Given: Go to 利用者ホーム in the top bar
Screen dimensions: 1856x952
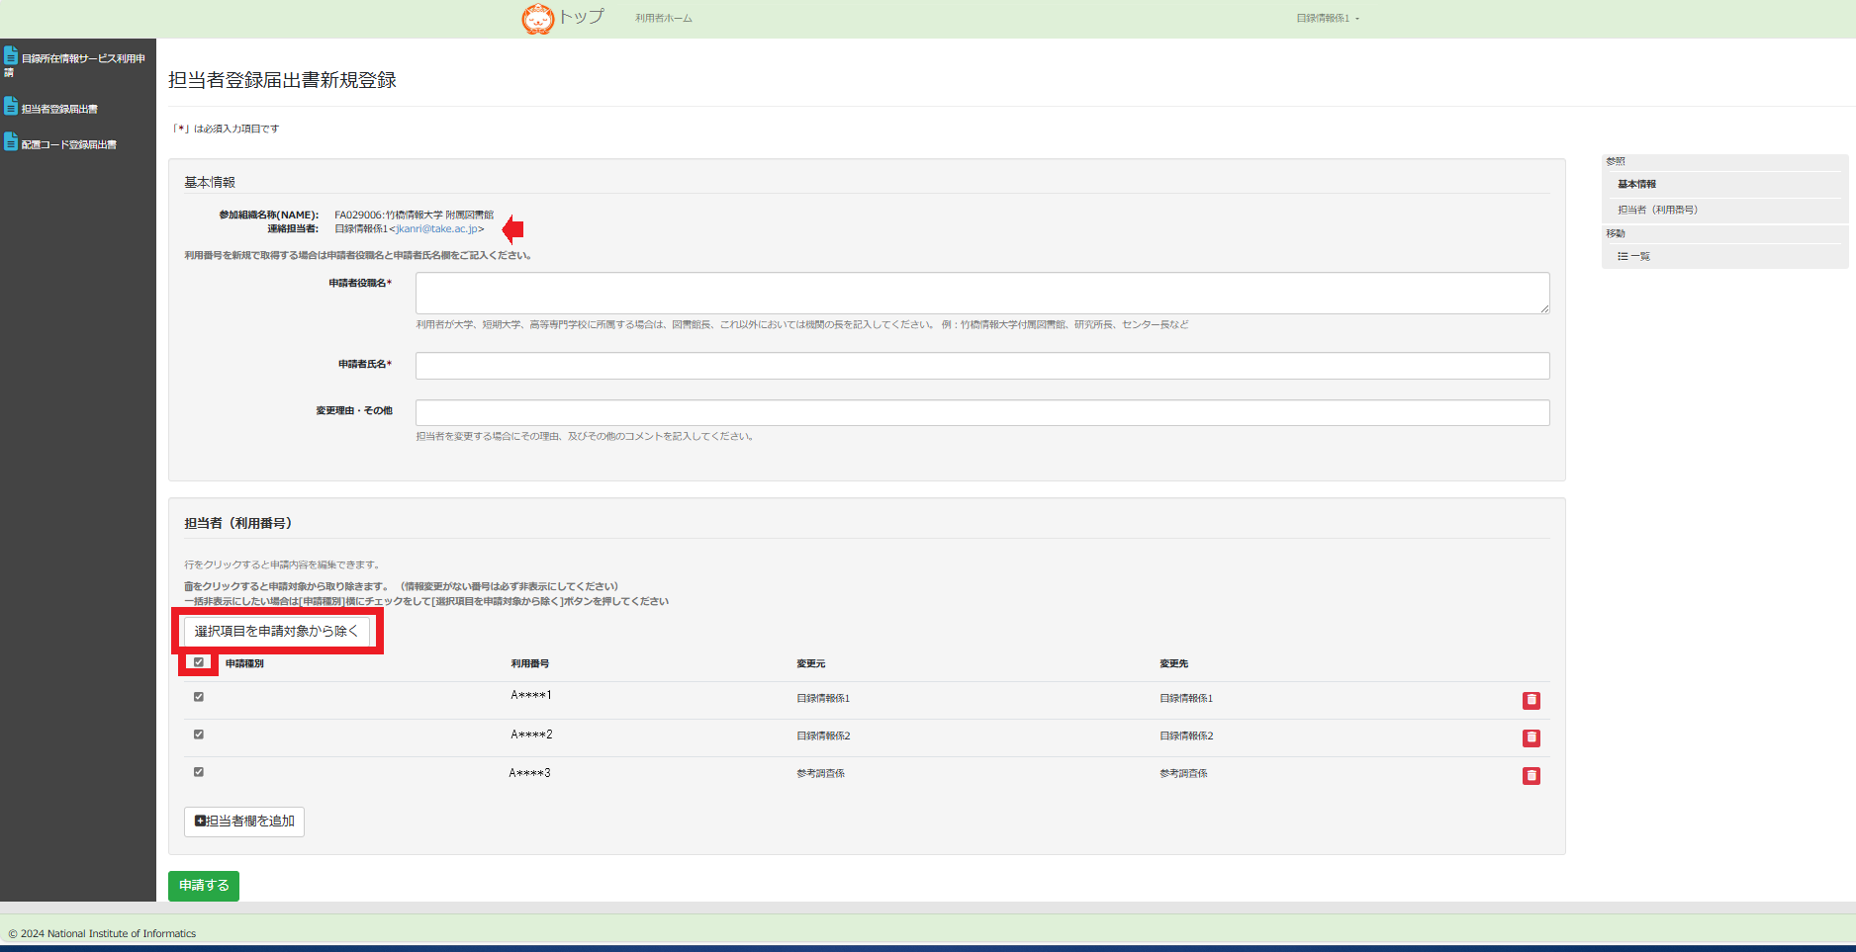Looking at the screenshot, I should [x=664, y=19].
